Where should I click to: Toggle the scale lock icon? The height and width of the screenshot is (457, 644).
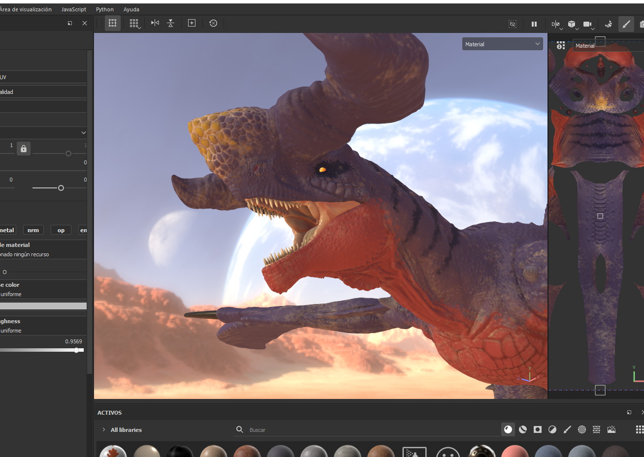(x=24, y=149)
